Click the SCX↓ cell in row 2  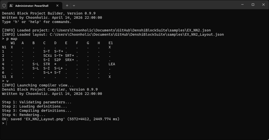[x=48, y=56]
